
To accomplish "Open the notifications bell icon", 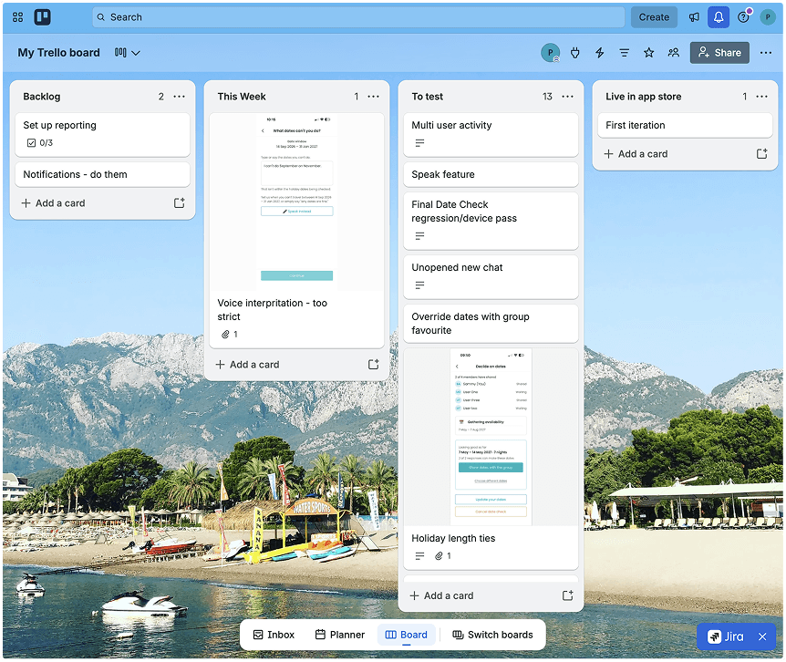I will (719, 17).
